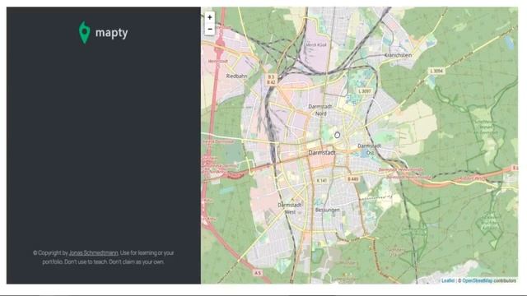Click the K 141 road shield
Image resolution: width=527 pixels, height=296 pixels.
click(x=322, y=181)
